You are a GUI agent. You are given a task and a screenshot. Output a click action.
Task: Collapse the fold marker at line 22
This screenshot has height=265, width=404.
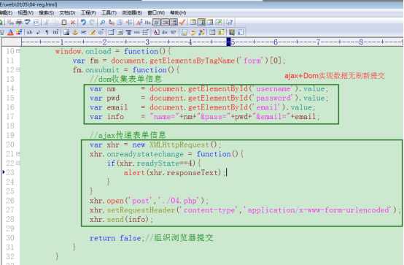pos(18,163)
